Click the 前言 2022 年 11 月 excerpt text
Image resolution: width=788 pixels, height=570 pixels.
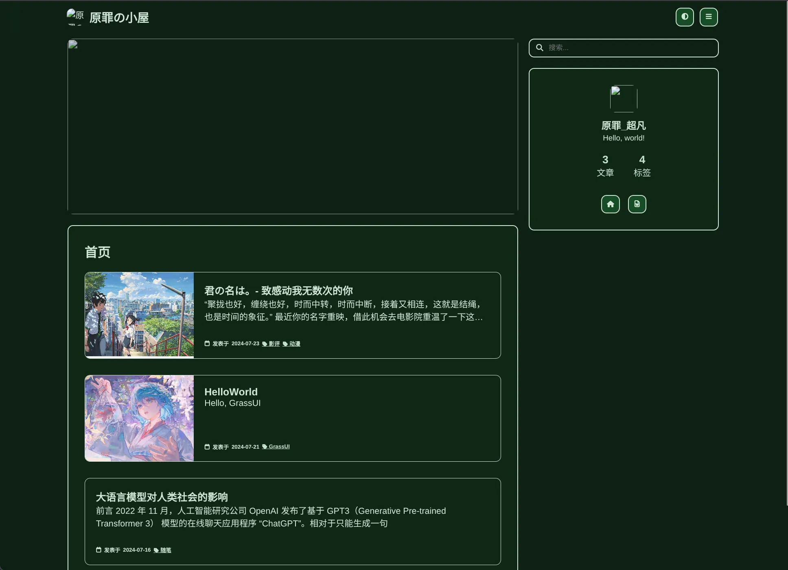pyautogui.click(x=271, y=517)
